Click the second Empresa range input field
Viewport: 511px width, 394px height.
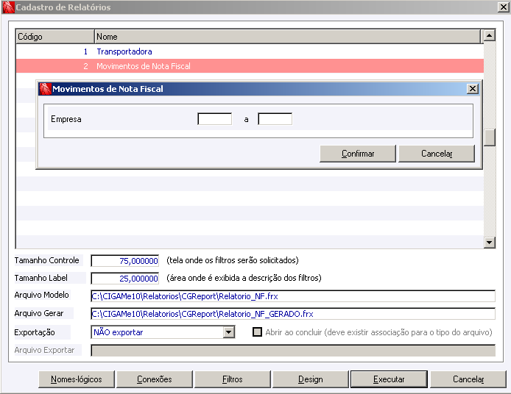point(275,119)
